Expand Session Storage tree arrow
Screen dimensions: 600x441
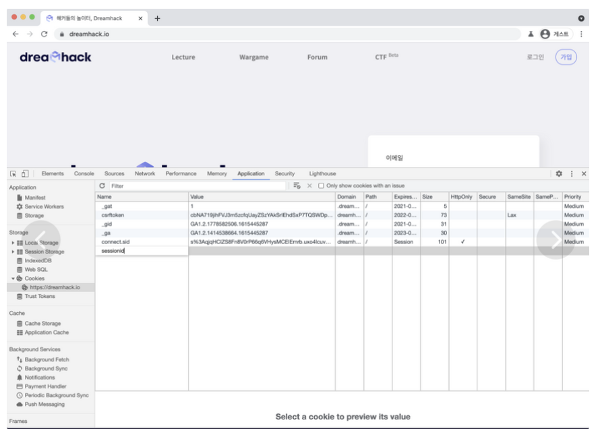13,252
